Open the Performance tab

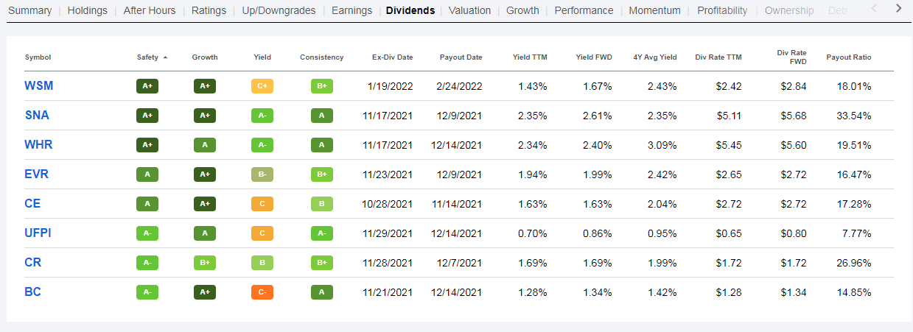[584, 10]
